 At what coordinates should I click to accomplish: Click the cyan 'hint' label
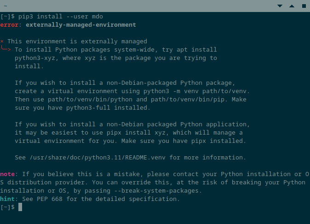[x=7, y=199]
